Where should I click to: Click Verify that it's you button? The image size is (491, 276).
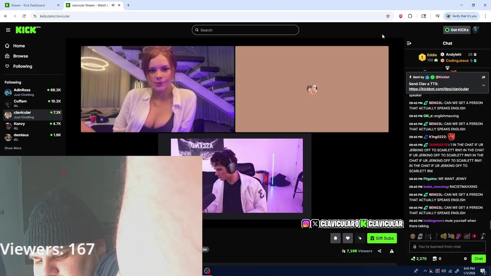pyautogui.click(x=461, y=16)
